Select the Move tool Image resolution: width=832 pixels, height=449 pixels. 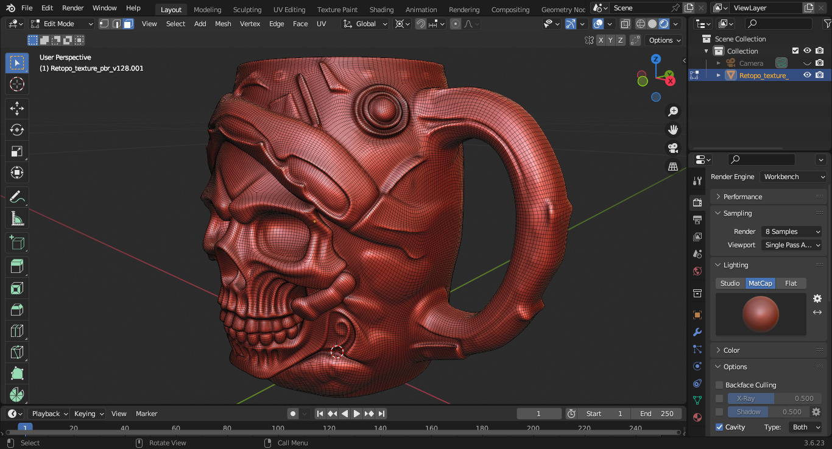coord(17,108)
